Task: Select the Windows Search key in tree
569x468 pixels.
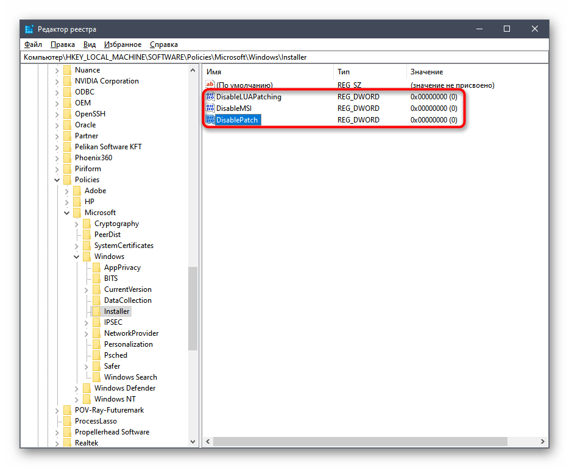Action: click(x=130, y=377)
